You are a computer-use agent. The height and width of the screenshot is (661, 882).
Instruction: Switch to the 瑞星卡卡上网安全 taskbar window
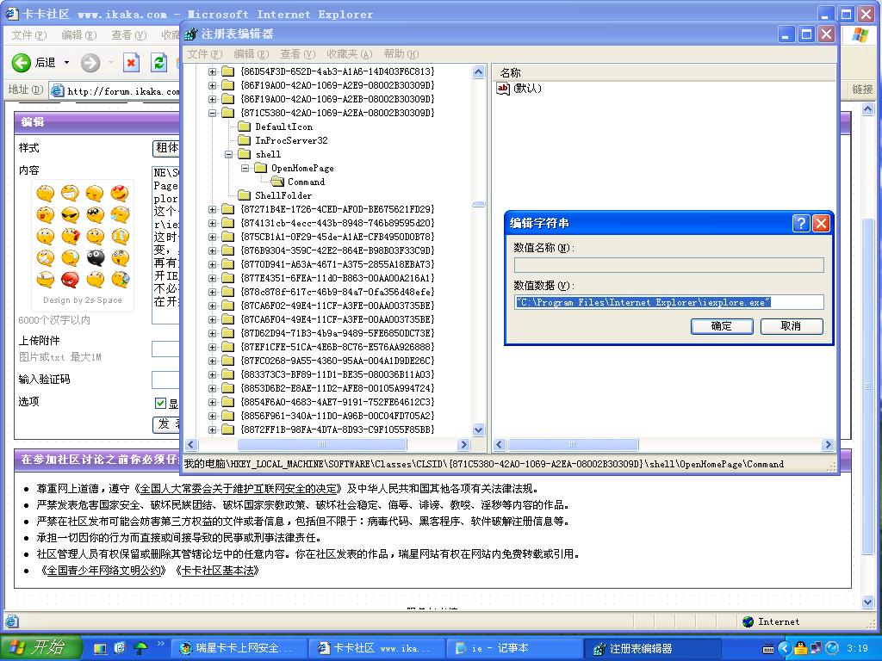(x=239, y=649)
